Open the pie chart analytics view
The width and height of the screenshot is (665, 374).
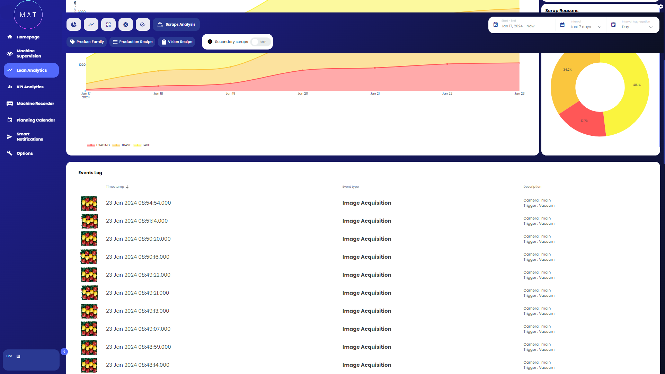(74, 25)
